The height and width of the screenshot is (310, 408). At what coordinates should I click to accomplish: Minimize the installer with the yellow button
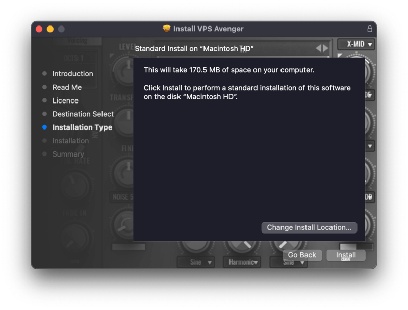[50, 29]
